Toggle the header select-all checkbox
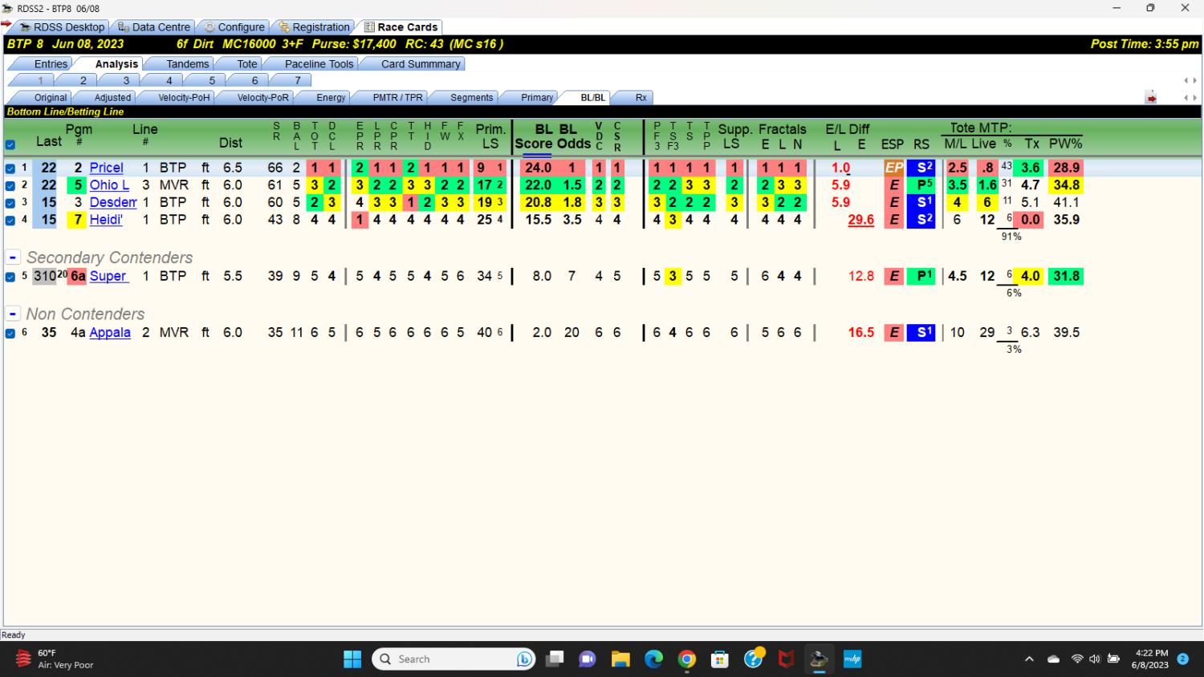The width and height of the screenshot is (1204, 677). (10, 145)
